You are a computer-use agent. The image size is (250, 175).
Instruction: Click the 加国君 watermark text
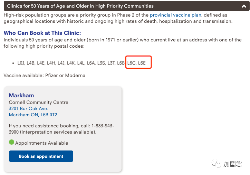pos(232,164)
